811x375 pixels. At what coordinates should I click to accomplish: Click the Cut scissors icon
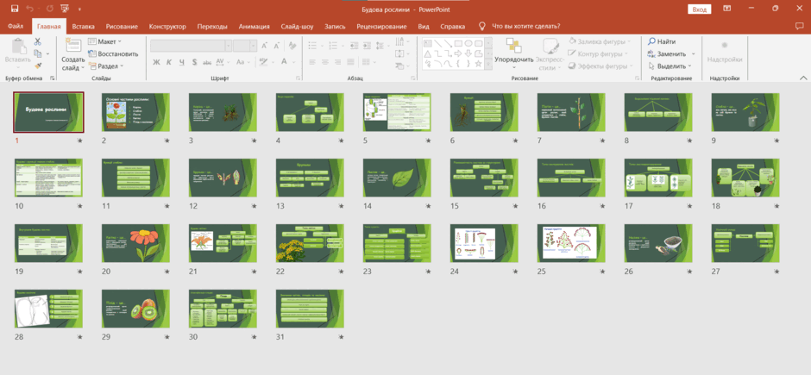38,41
